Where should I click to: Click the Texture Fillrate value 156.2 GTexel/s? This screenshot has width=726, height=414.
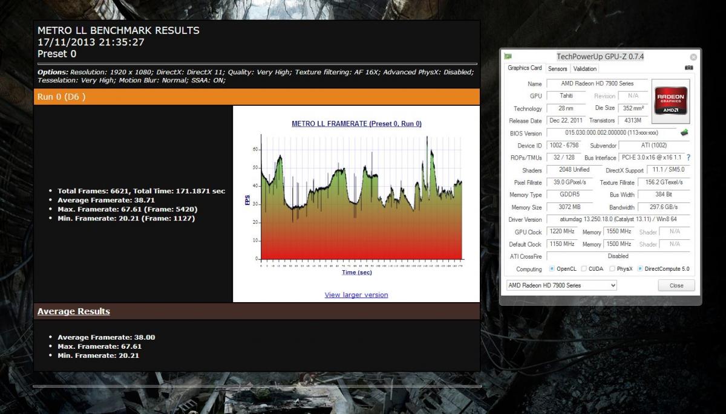[x=664, y=182]
